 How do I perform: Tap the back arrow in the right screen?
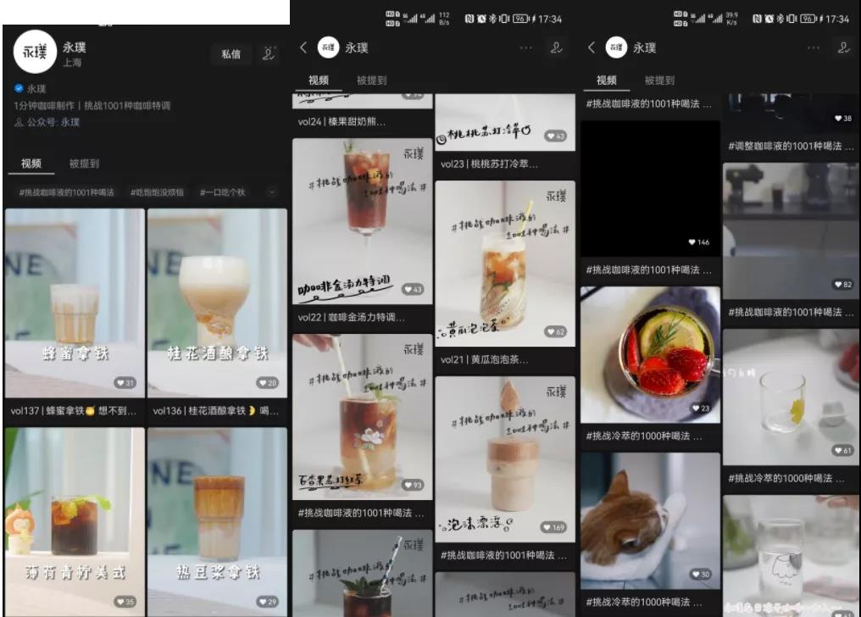[592, 48]
